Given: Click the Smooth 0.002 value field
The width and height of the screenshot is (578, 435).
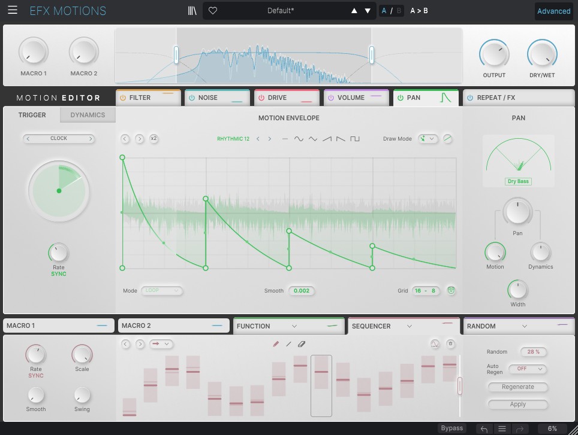Looking at the screenshot, I should pyautogui.click(x=302, y=290).
